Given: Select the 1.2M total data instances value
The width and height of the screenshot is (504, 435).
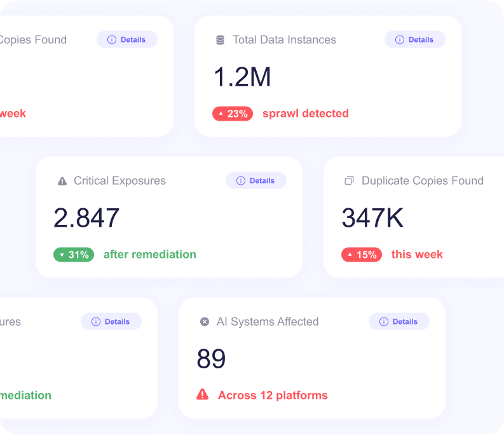Looking at the screenshot, I should pos(242,77).
